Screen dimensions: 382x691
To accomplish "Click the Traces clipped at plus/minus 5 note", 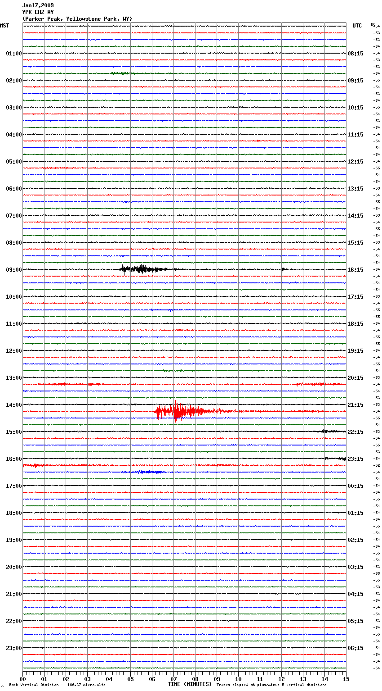I will [271, 685].
